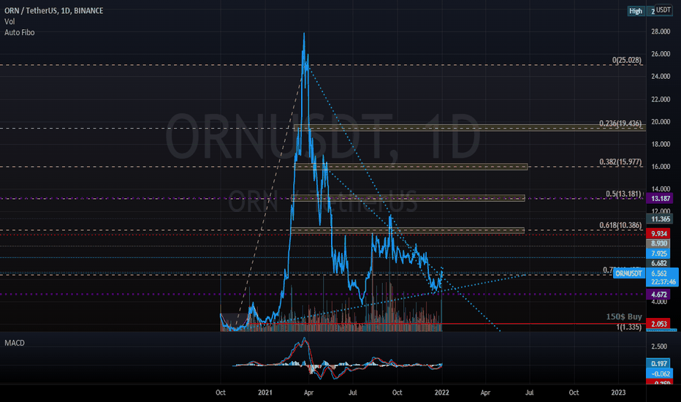
Task: Click the ORNUSDT price line label
Action: pos(628,273)
